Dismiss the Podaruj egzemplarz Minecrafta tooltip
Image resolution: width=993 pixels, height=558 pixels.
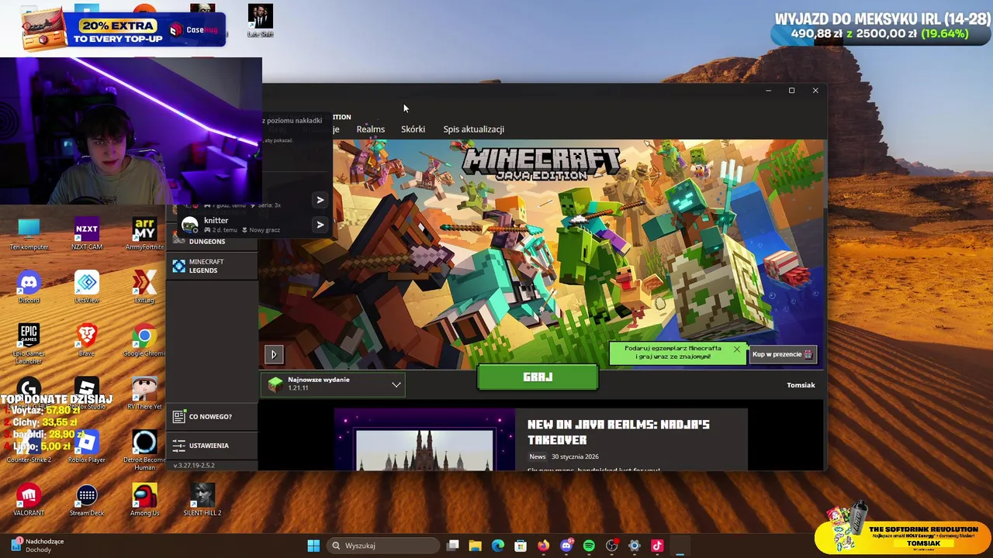click(736, 350)
